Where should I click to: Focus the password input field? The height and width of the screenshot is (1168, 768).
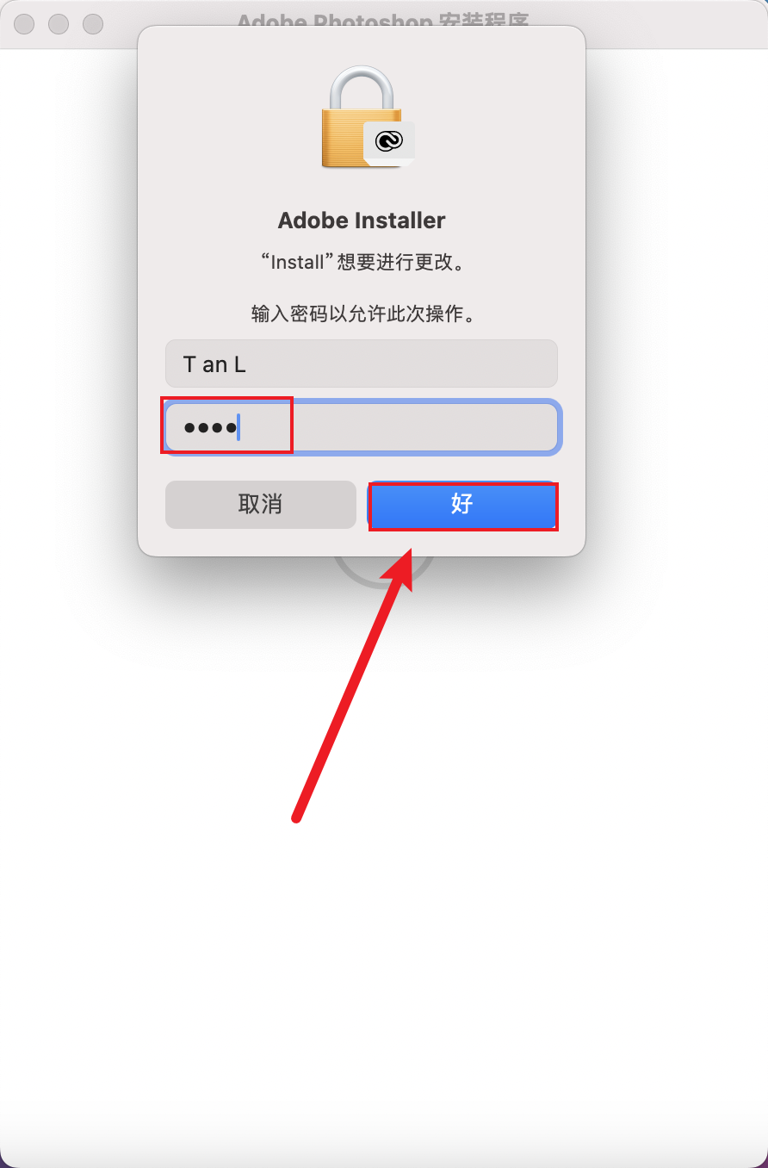362,427
